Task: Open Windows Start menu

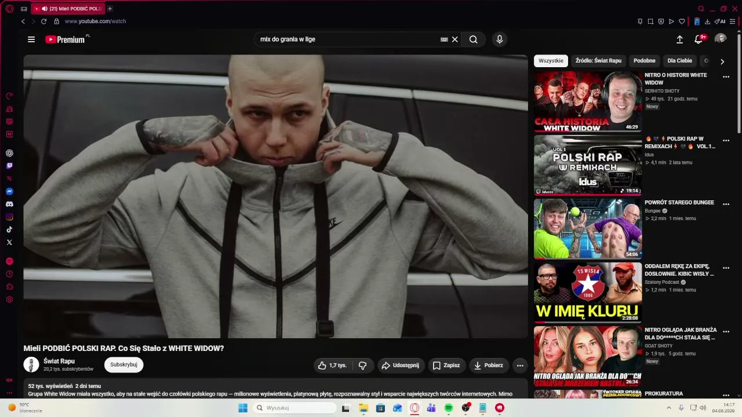Action: pyautogui.click(x=243, y=408)
